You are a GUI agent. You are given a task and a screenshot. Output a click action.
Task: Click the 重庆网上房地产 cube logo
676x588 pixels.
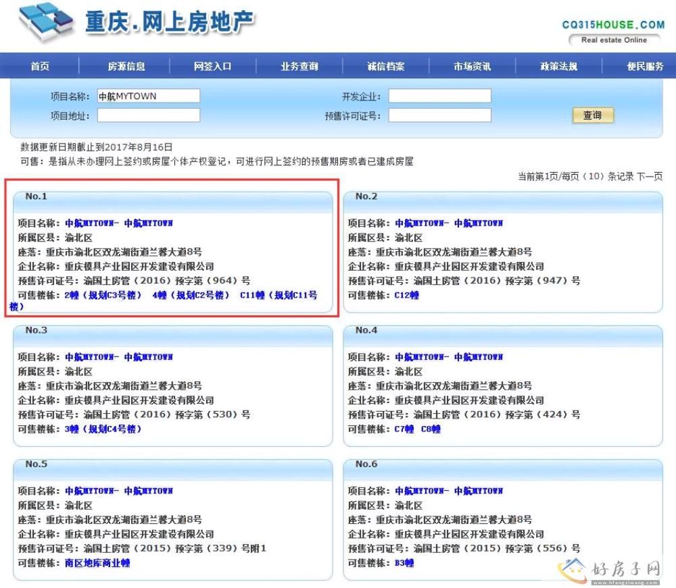[46, 22]
